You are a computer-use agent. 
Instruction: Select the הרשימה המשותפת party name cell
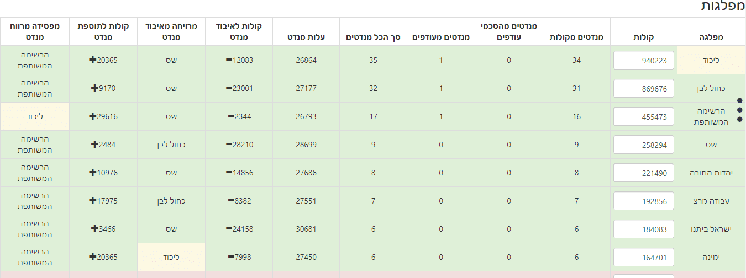[x=711, y=116]
